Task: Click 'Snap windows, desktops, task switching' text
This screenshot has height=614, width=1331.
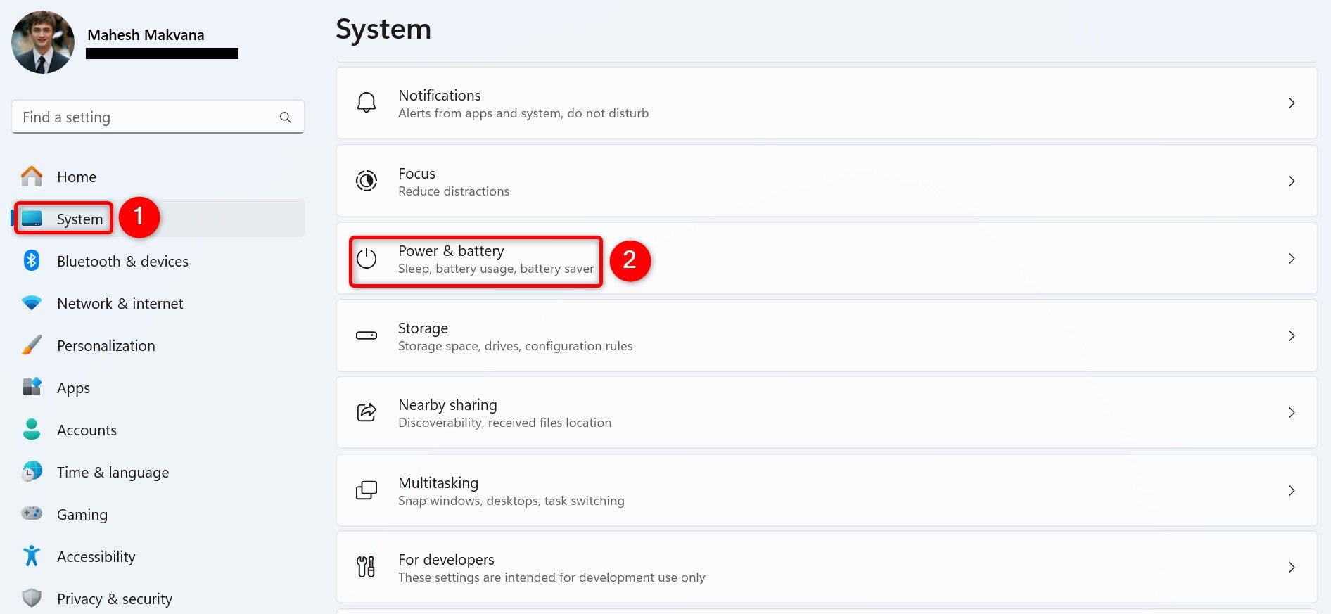Action: (x=511, y=501)
